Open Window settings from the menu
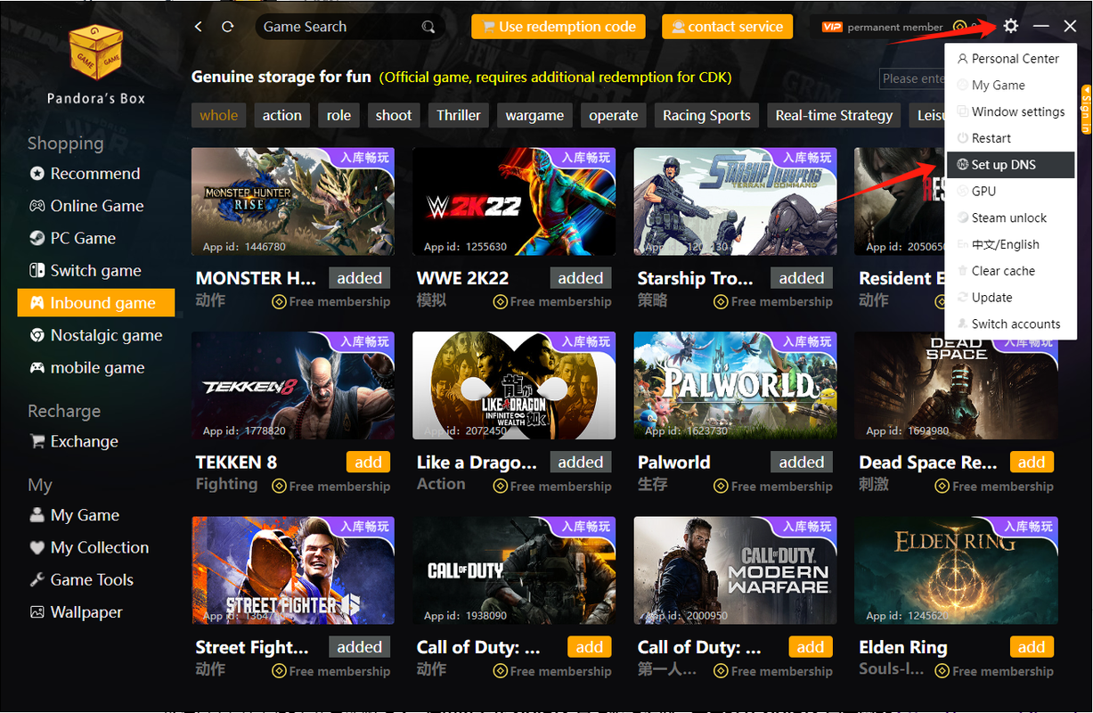The image size is (1093, 713). pos(1010,112)
